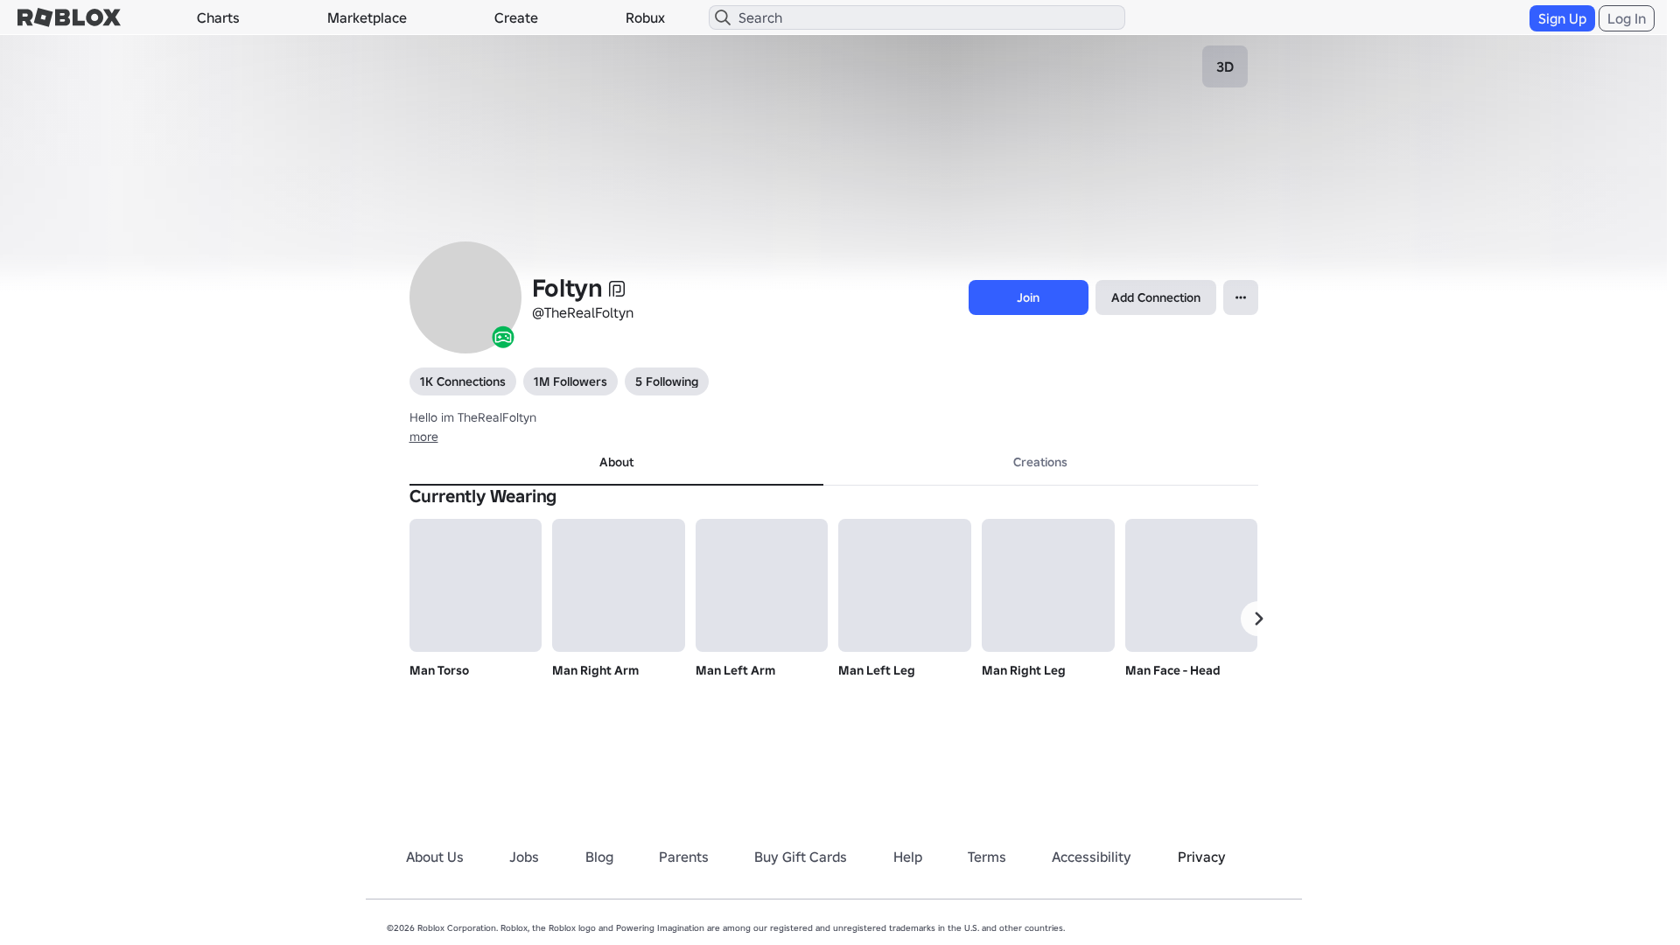Click the Man Torso label
Image resolution: width=1680 pixels, height=945 pixels.
(439, 670)
